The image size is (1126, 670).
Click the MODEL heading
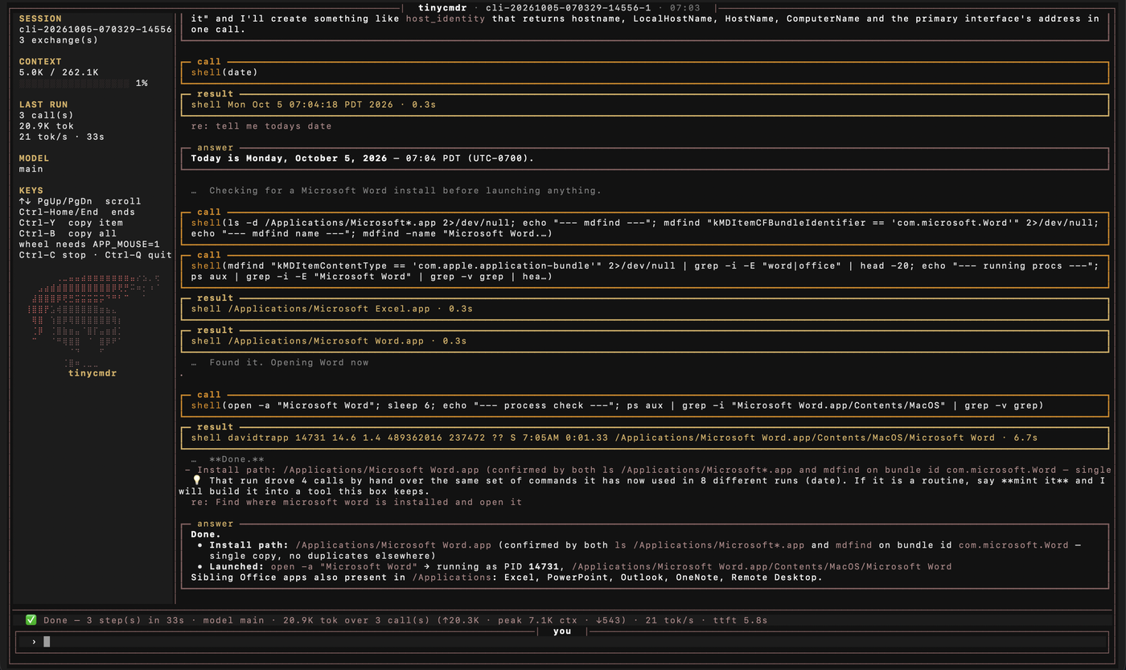[35, 158]
